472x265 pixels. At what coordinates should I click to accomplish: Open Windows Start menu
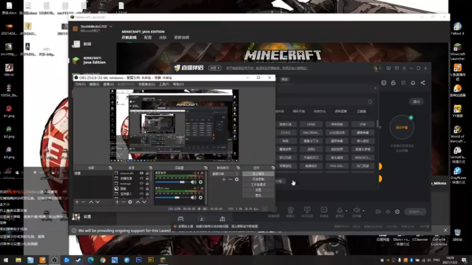(6, 260)
